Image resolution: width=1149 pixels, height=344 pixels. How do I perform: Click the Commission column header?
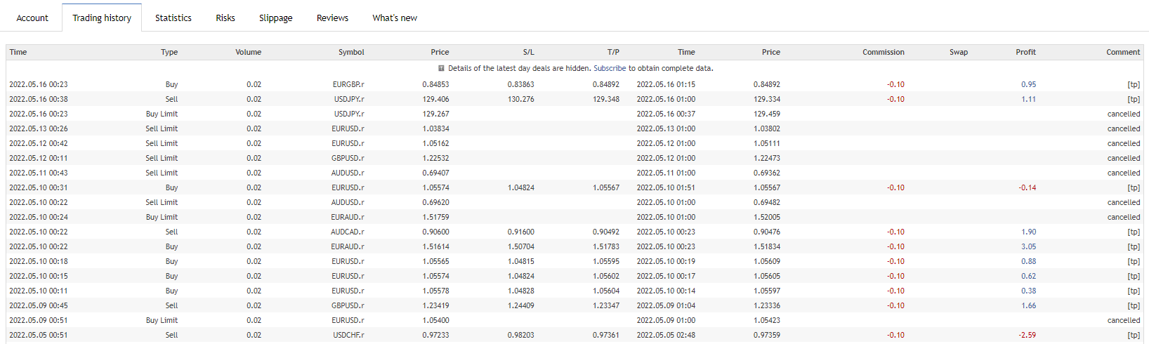884,52
